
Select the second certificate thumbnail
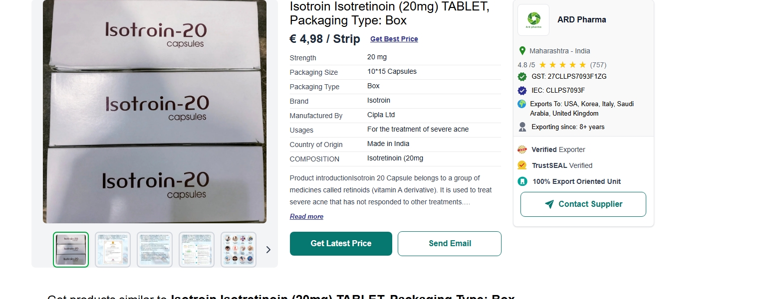[x=113, y=250]
